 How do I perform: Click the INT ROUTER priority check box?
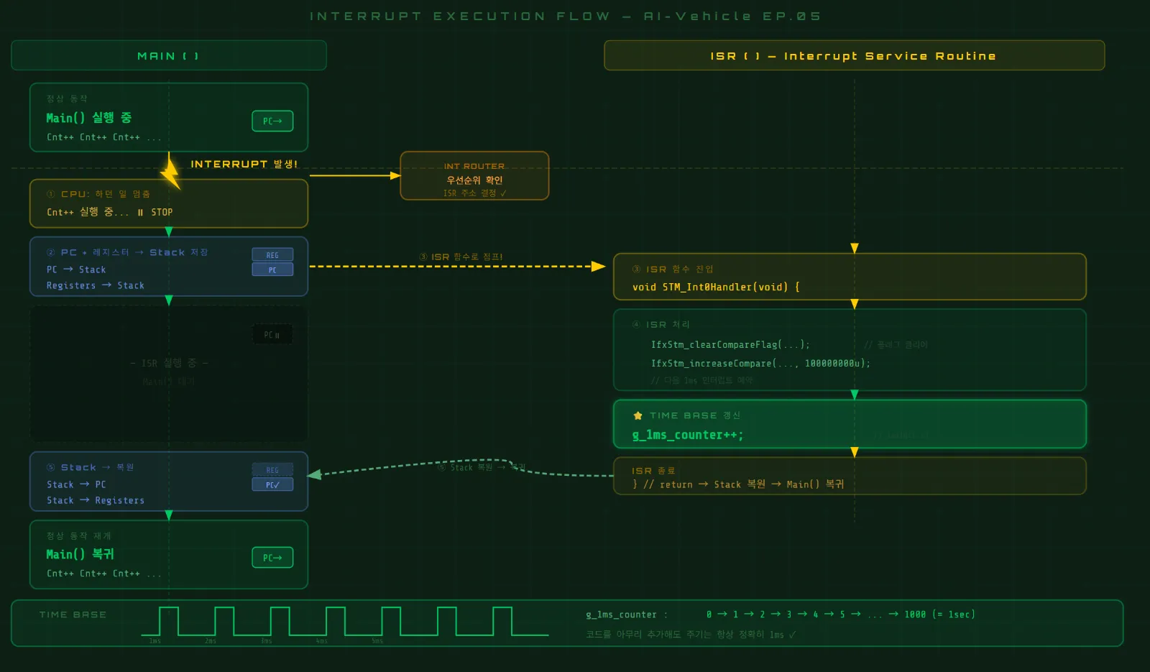tap(474, 176)
